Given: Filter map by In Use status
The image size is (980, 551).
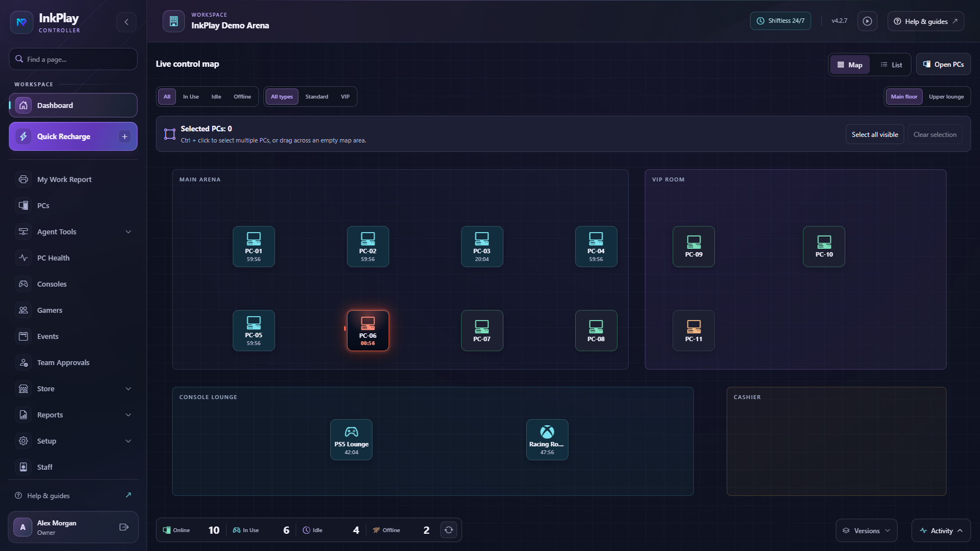Looking at the screenshot, I should [191, 97].
